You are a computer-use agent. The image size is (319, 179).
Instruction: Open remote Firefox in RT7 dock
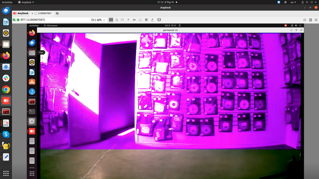(x=32, y=33)
